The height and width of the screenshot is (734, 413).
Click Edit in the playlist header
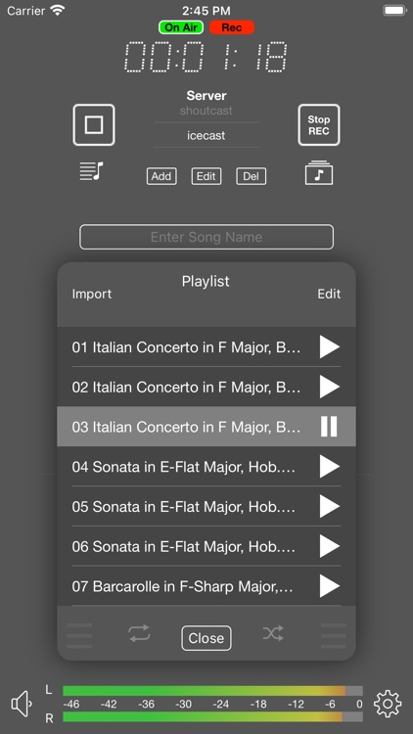[329, 294]
